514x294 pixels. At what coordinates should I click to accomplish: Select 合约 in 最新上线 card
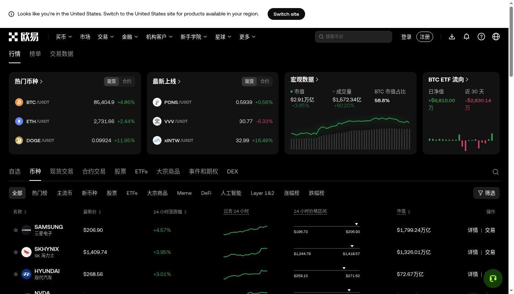click(x=265, y=81)
